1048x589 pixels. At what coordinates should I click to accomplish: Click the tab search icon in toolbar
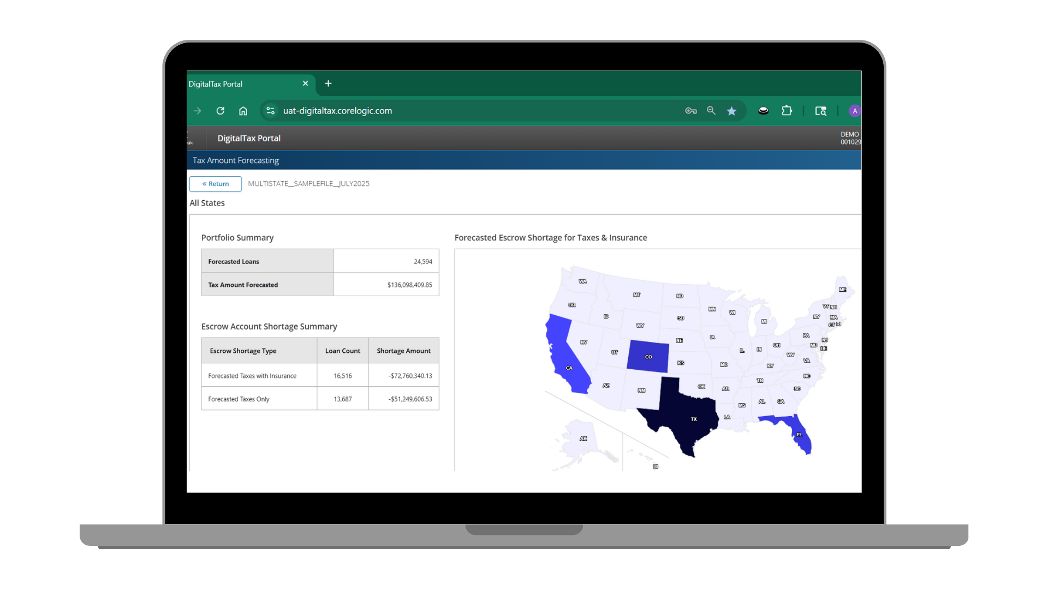(820, 111)
